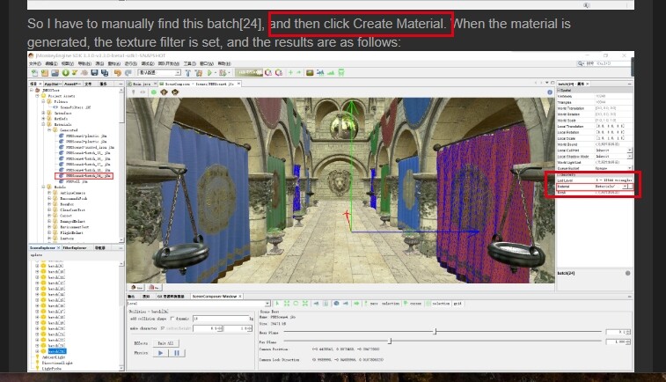Select the green arrow select tool icon
This screenshot has height=382, width=666.
(277, 304)
